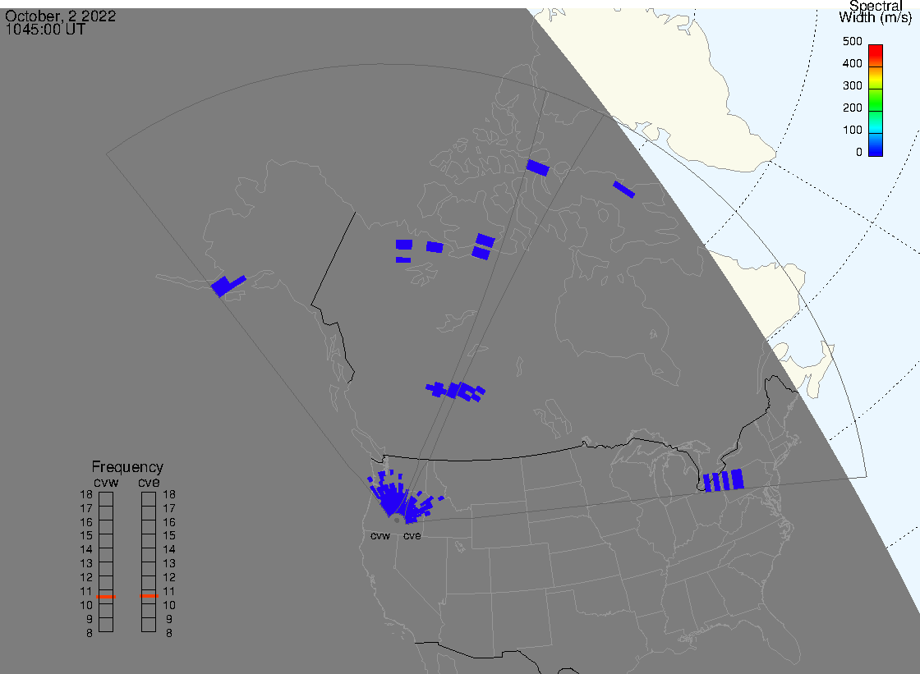Click the "cve" heading in the Frequency legend
The image size is (920, 674).
pyautogui.click(x=149, y=483)
